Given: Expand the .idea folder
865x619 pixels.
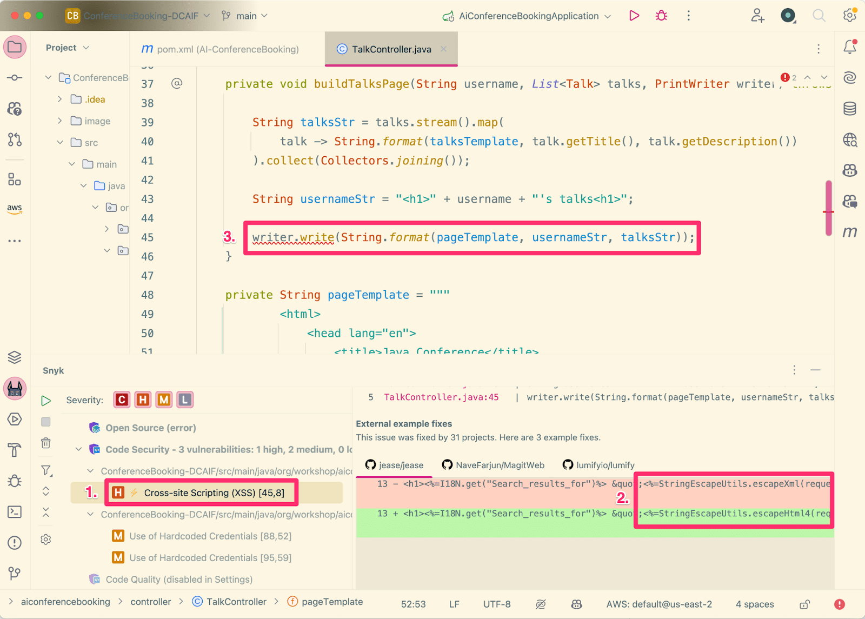Looking at the screenshot, I should point(60,99).
